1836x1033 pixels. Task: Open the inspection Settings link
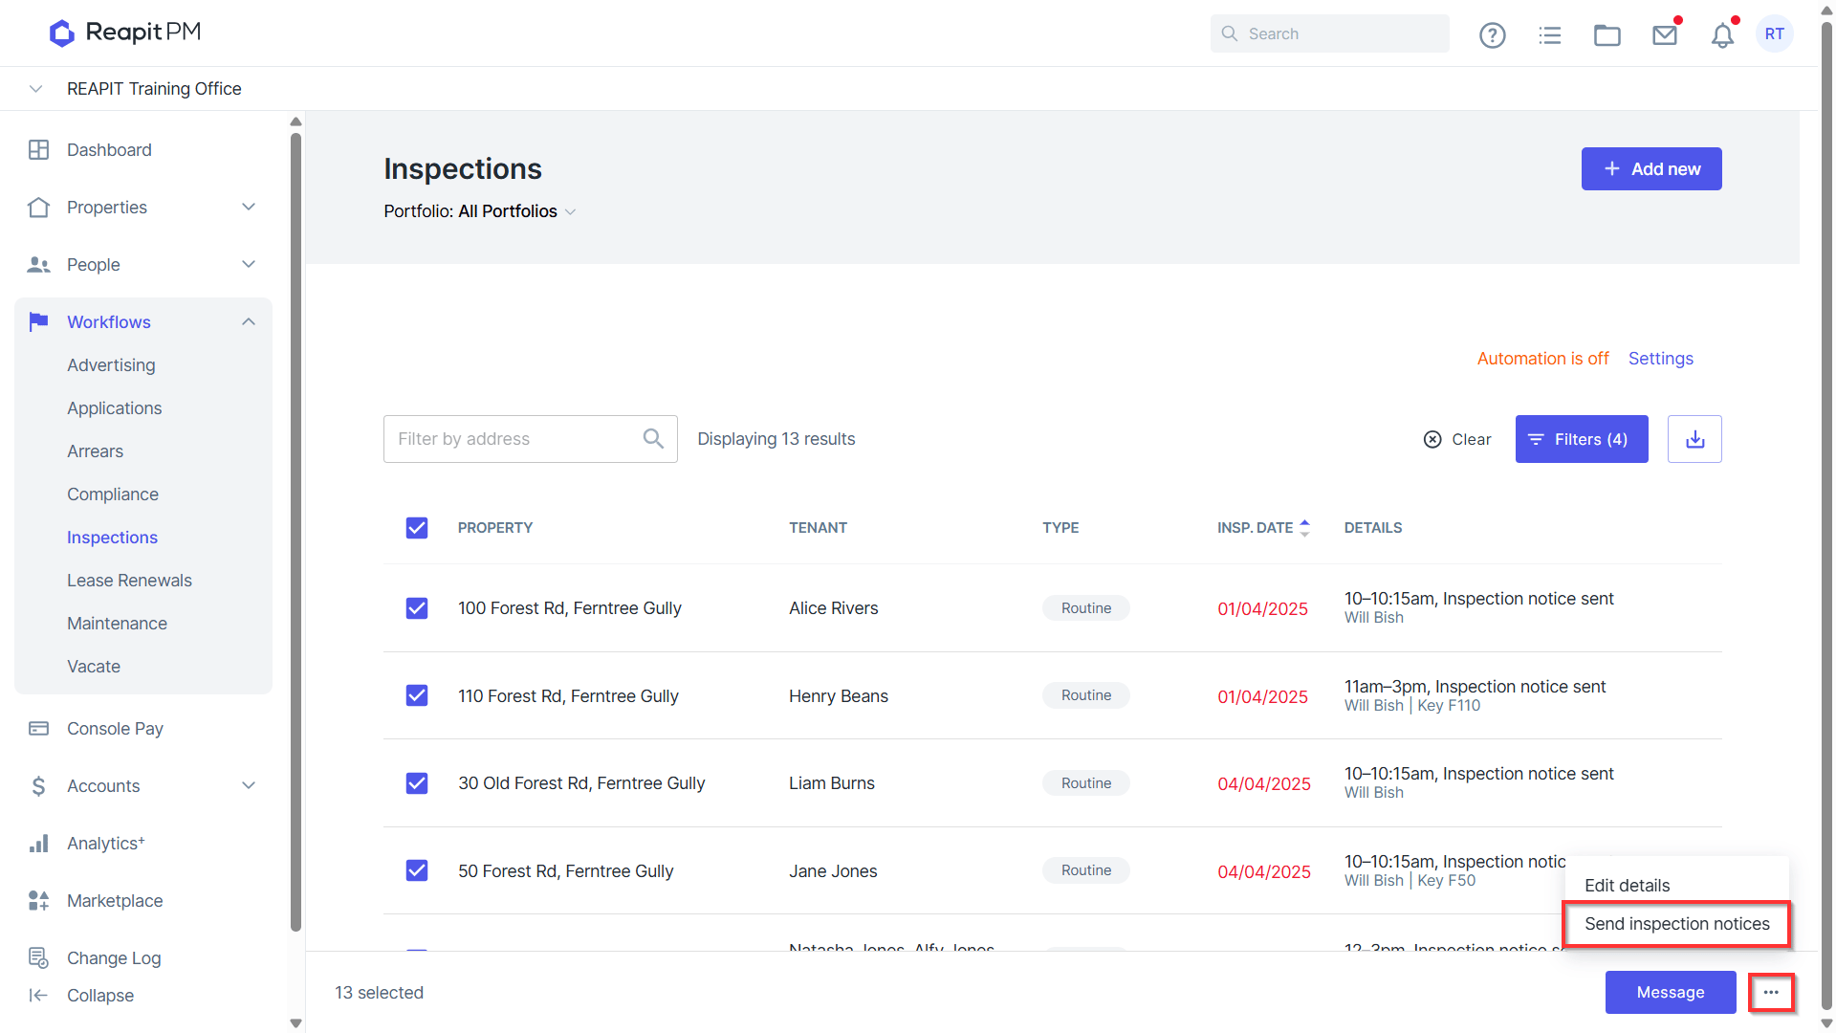(1660, 359)
